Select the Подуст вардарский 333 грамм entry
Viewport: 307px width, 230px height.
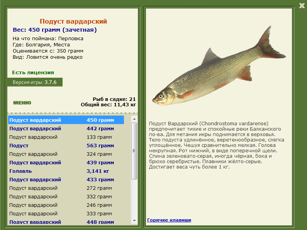click(66, 214)
